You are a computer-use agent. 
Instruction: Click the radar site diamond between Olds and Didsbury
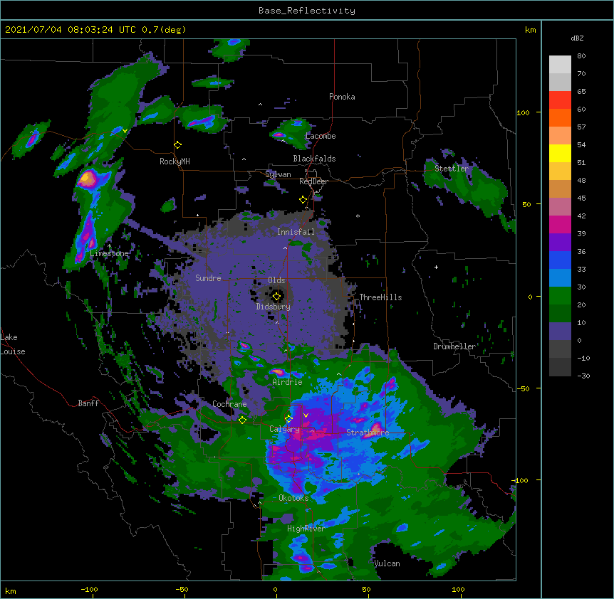pos(276,297)
